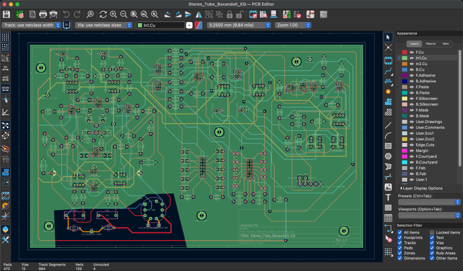
Task: Choose the Draw Rectangle tool
Action: [388, 146]
